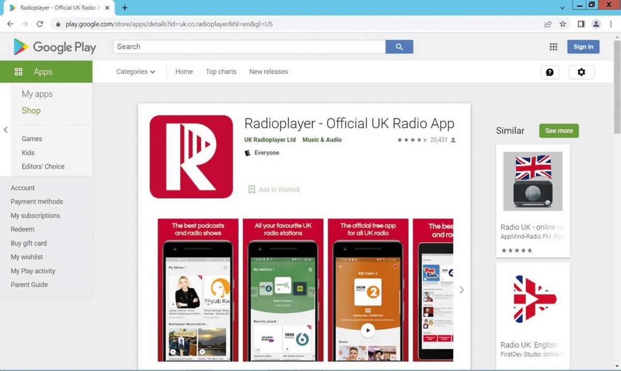Open New releases
This screenshot has width=621, height=371.
point(269,72)
